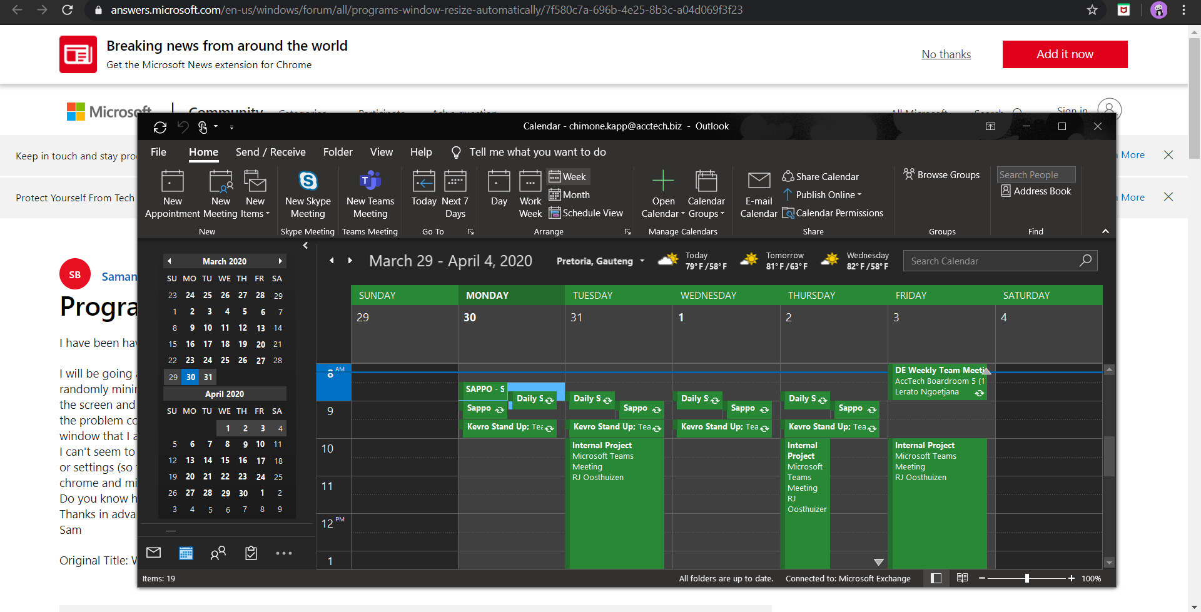The height and width of the screenshot is (612, 1201).
Task: Open the Address Book
Action: 1036,191
